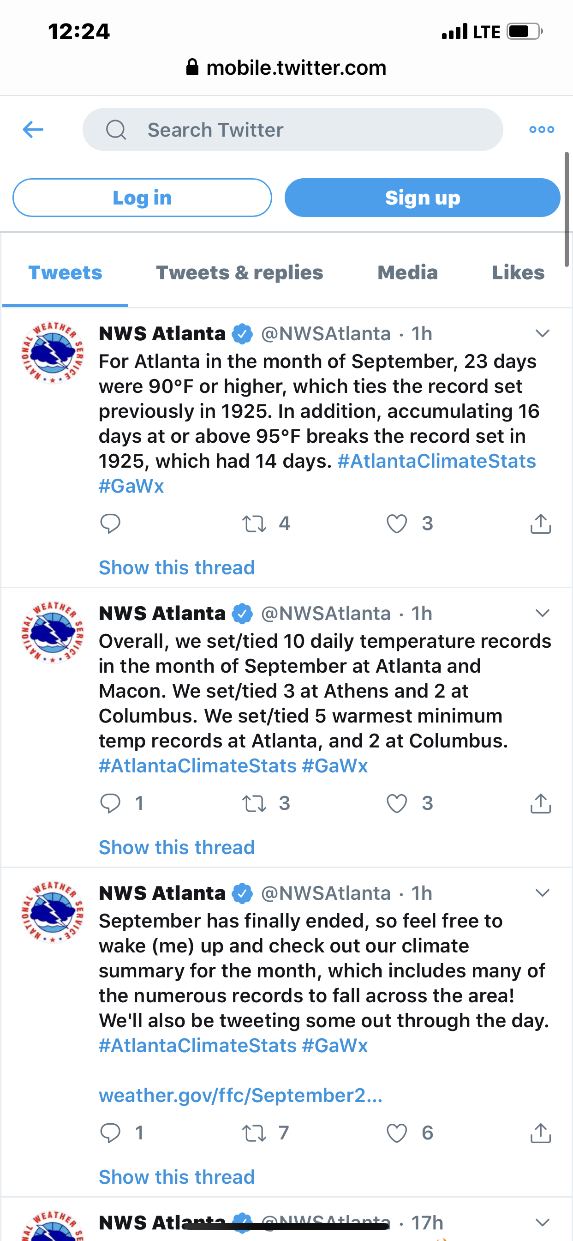Open the chevron menu on second tweet
This screenshot has height=1241, width=573.
click(543, 613)
